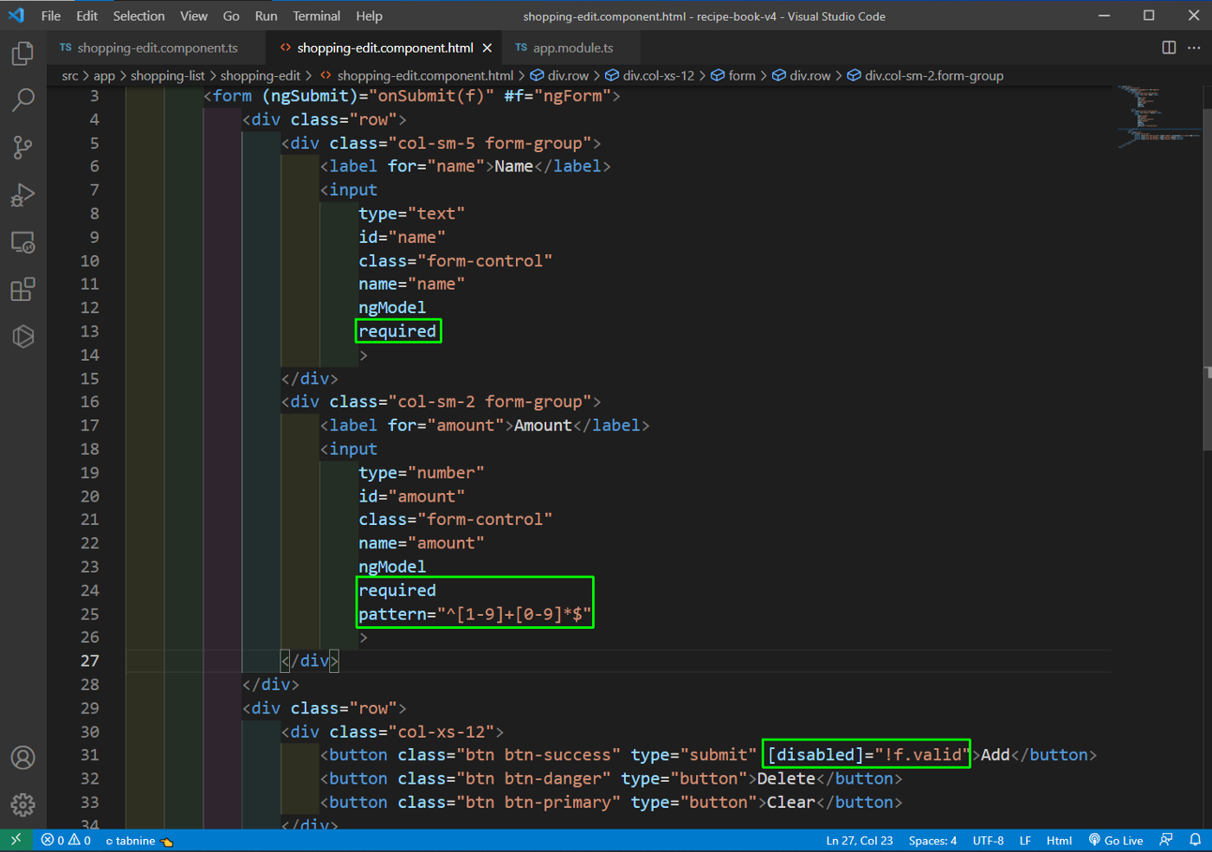This screenshot has height=852, width=1212.
Task: Click line number 13 in gutter
Action: 89,331
